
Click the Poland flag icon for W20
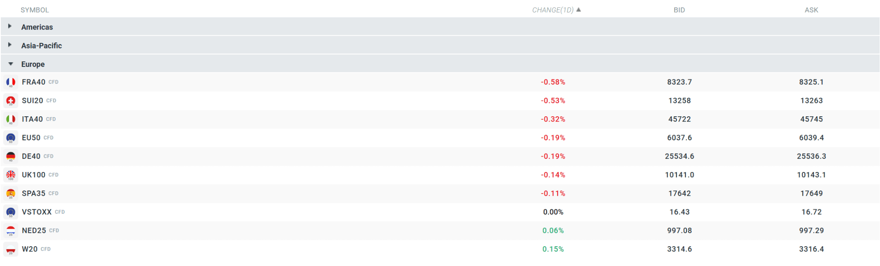[x=11, y=249]
